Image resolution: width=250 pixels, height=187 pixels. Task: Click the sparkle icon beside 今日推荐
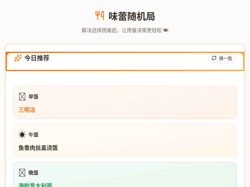pyautogui.click(x=18, y=58)
